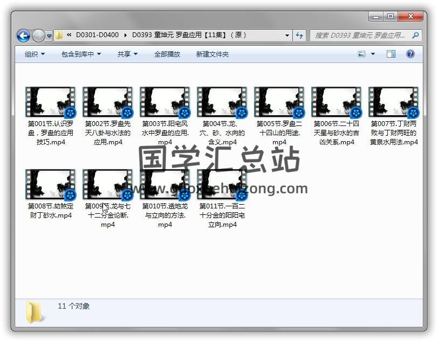Select video icon 第004节.龙、穴、砂、水向的含义
This screenshot has width=438, height=342.
click(x=222, y=102)
